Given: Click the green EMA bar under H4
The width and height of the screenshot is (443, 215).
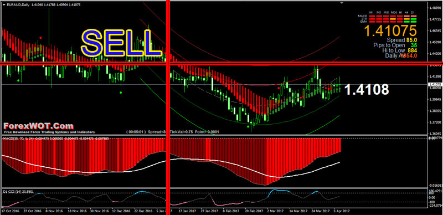Looking at the screenshot, I should pos(407,22).
